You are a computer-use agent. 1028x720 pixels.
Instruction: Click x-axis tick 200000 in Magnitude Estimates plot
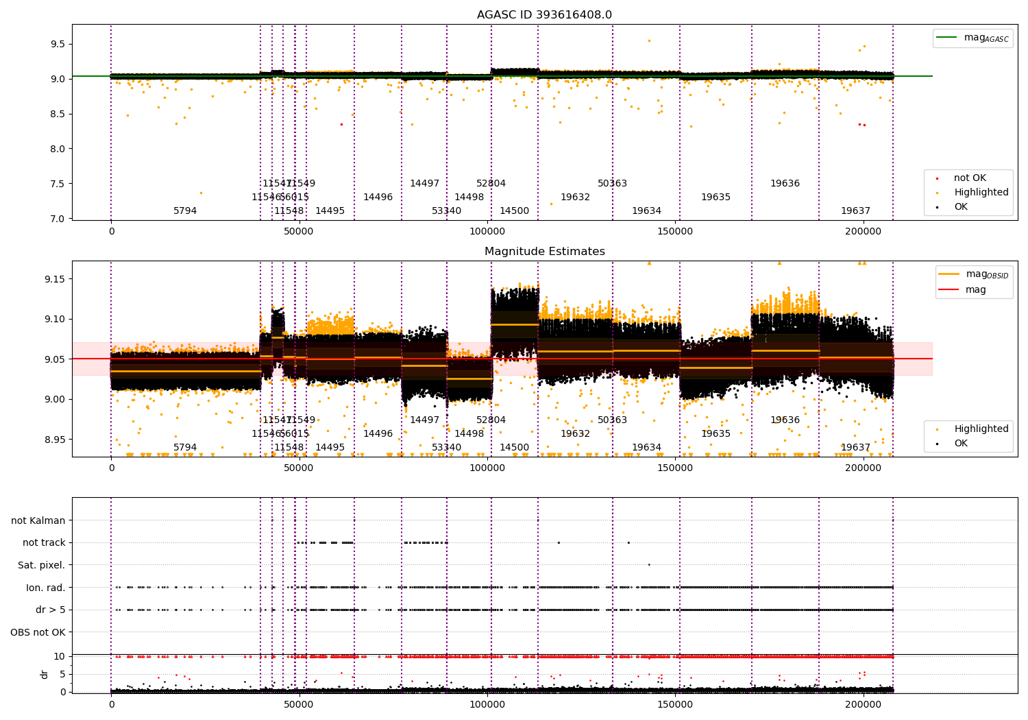tap(864, 468)
